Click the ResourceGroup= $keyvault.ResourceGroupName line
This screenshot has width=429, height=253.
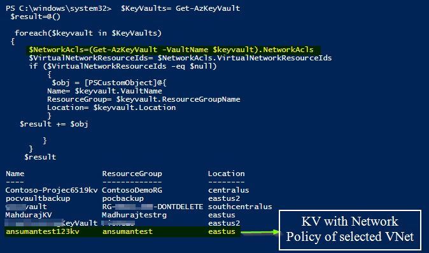(144, 99)
